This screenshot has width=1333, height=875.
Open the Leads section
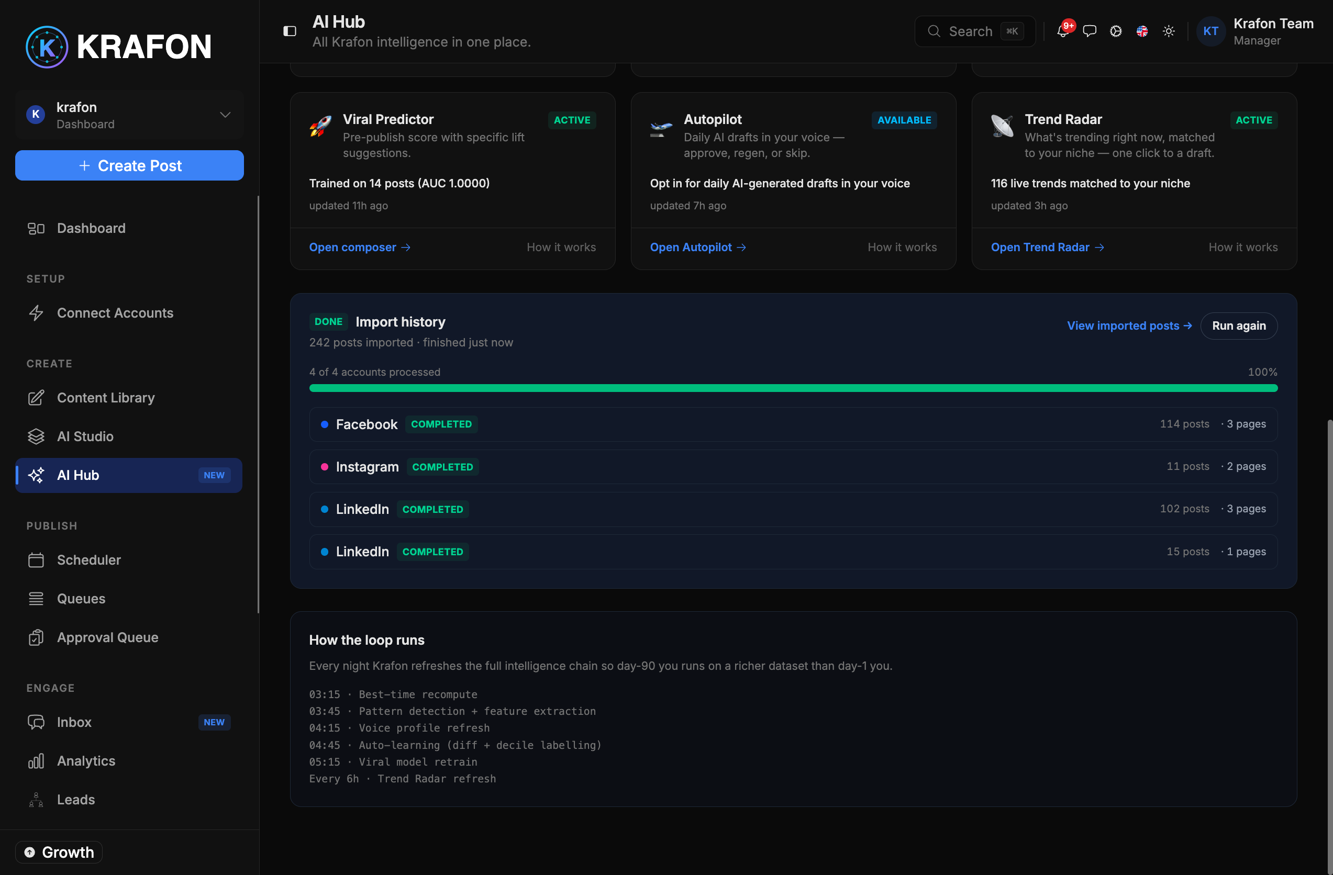(x=129, y=800)
